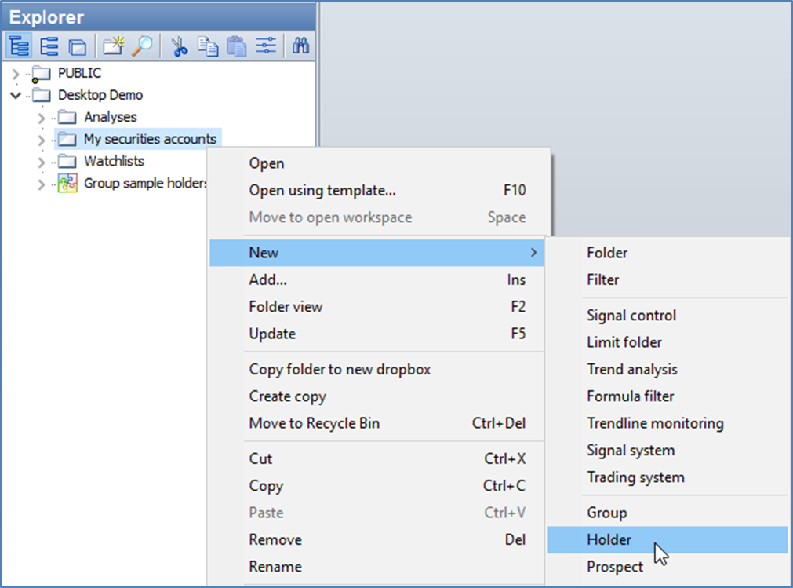The width and height of the screenshot is (793, 588).
Task: Click the clipboard paste toolbar icon
Action: (x=236, y=47)
